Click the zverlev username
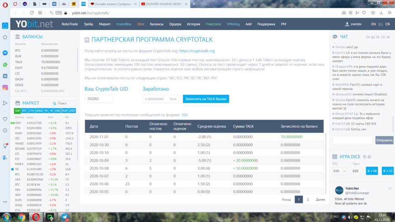The width and height of the screenshot is (395, 222). coord(356,24)
